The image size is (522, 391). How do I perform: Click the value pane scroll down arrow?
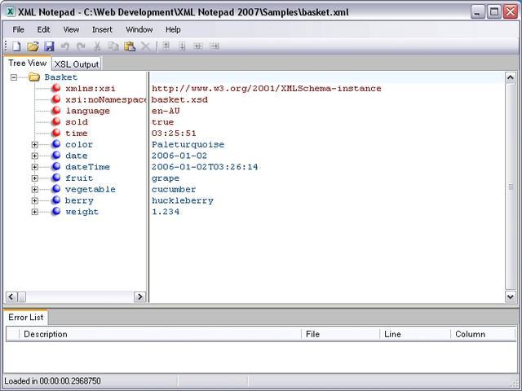point(511,297)
